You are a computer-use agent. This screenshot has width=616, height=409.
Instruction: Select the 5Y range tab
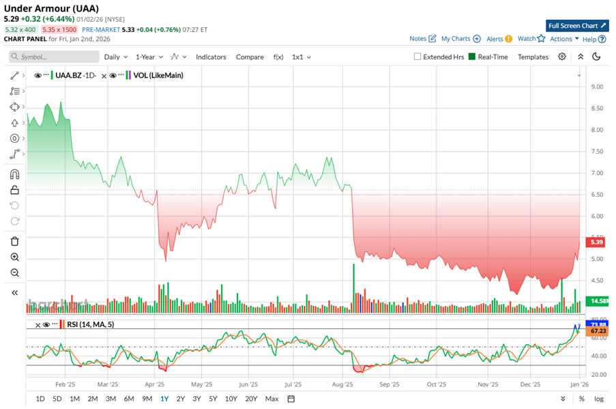[213, 399]
